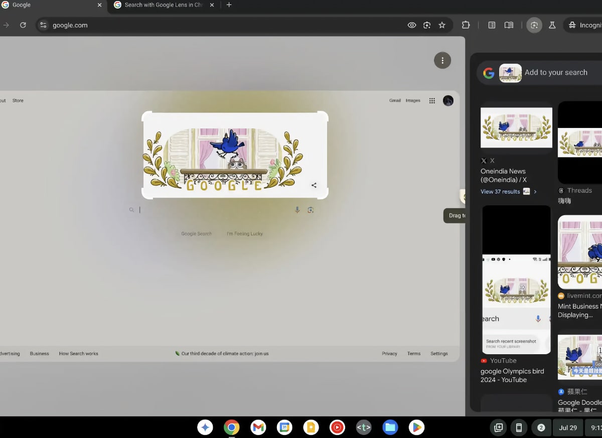Open the Google apps grid

click(431, 100)
